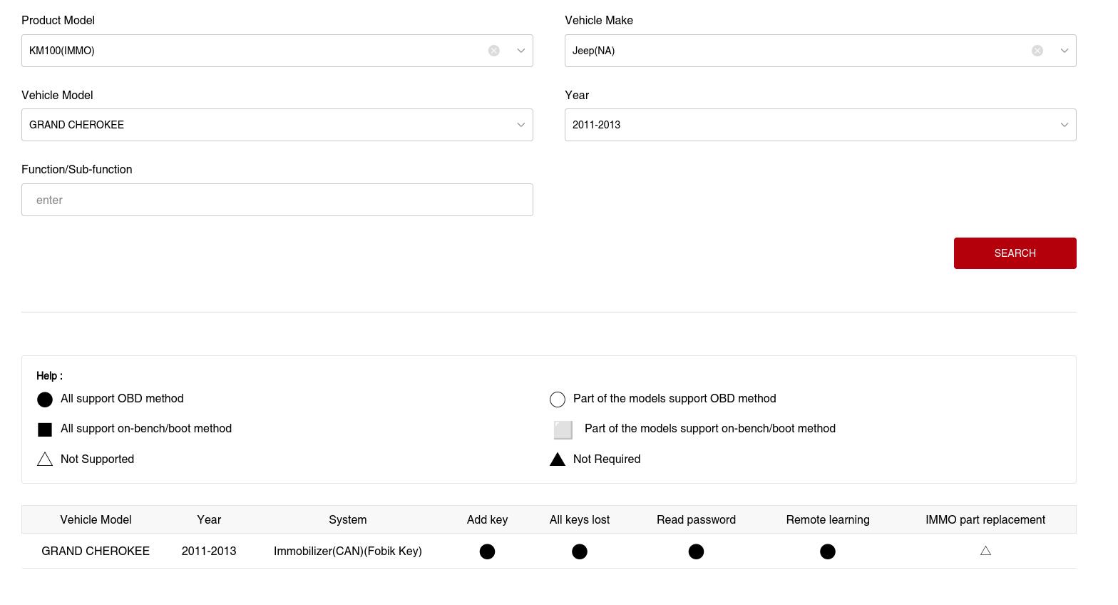Click the gray square legend icon for partial on-bench support
Screen dimensions: 1118x605
click(x=563, y=429)
